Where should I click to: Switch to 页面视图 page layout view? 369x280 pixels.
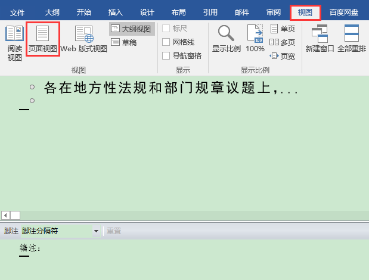(43, 39)
